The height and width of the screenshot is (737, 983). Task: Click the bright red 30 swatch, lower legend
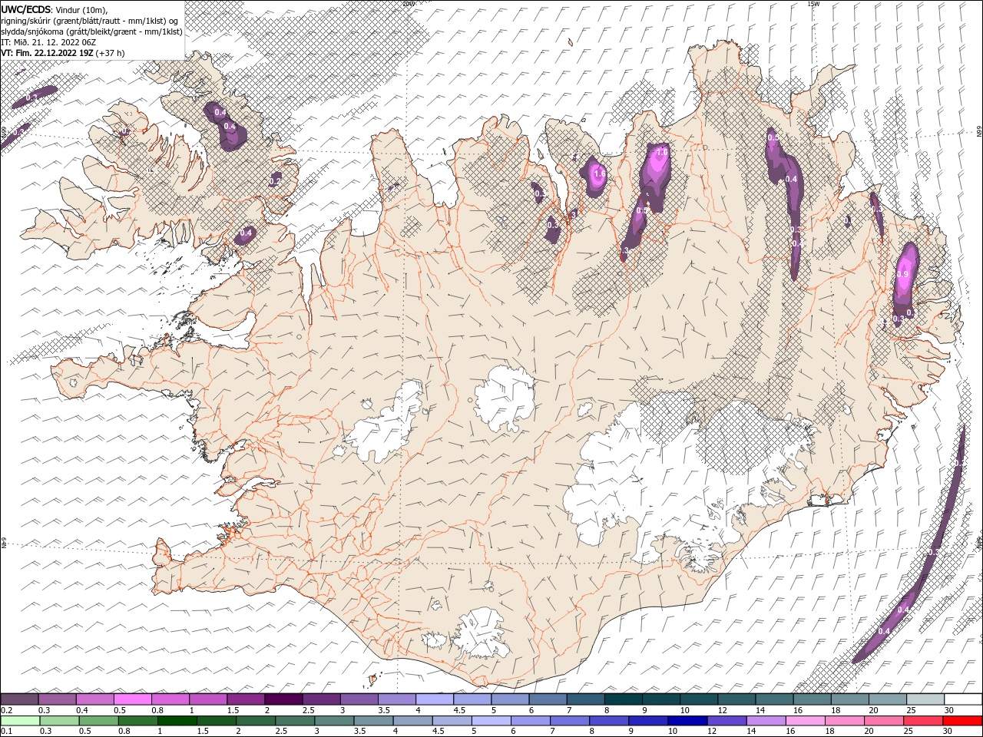962,721
